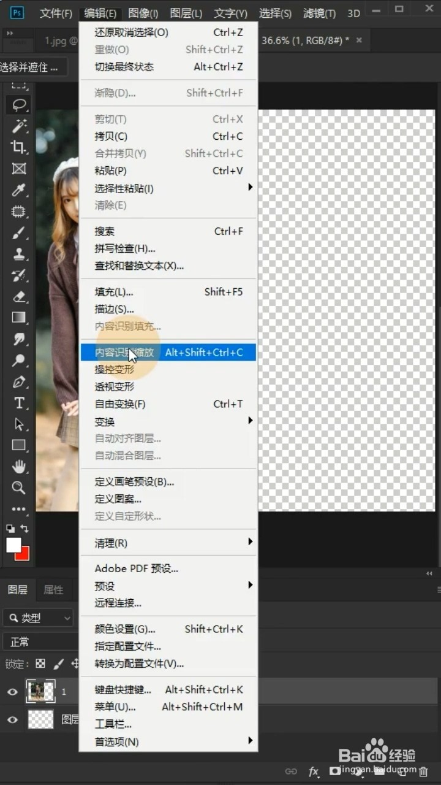Select the Clone Stamp tool
The image size is (441, 785).
pos(19,254)
